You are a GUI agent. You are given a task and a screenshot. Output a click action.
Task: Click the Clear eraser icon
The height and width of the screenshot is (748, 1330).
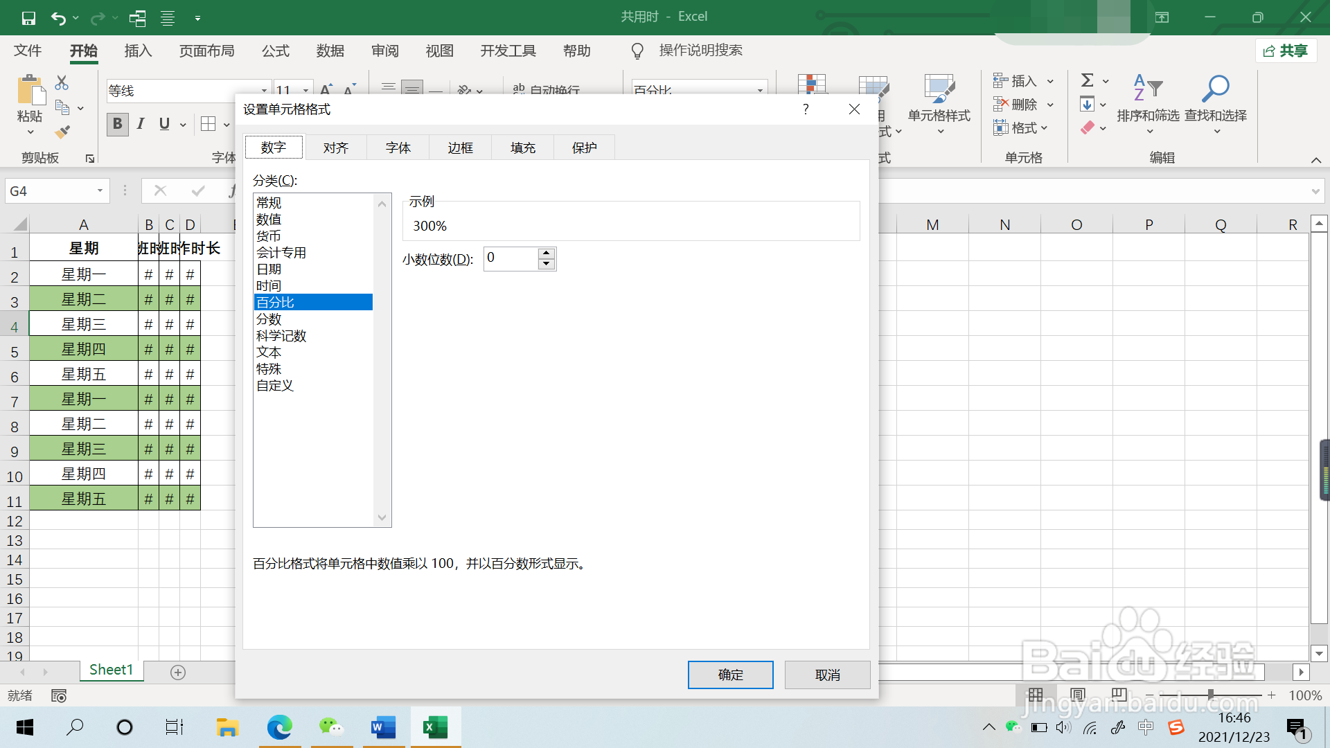[x=1088, y=128]
